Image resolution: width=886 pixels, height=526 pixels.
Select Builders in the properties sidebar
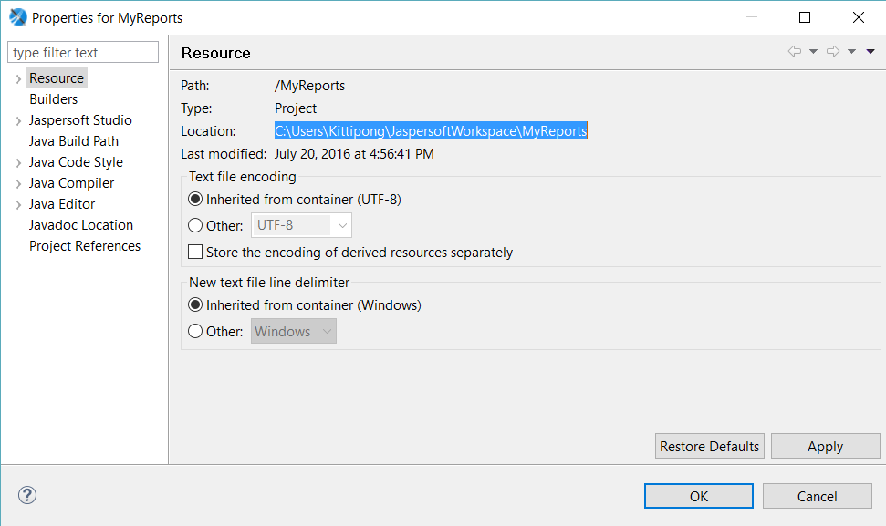pyautogui.click(x=53, y=98)
